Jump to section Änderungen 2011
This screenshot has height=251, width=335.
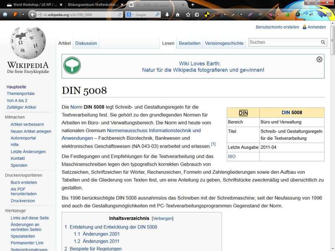point(101,241)
